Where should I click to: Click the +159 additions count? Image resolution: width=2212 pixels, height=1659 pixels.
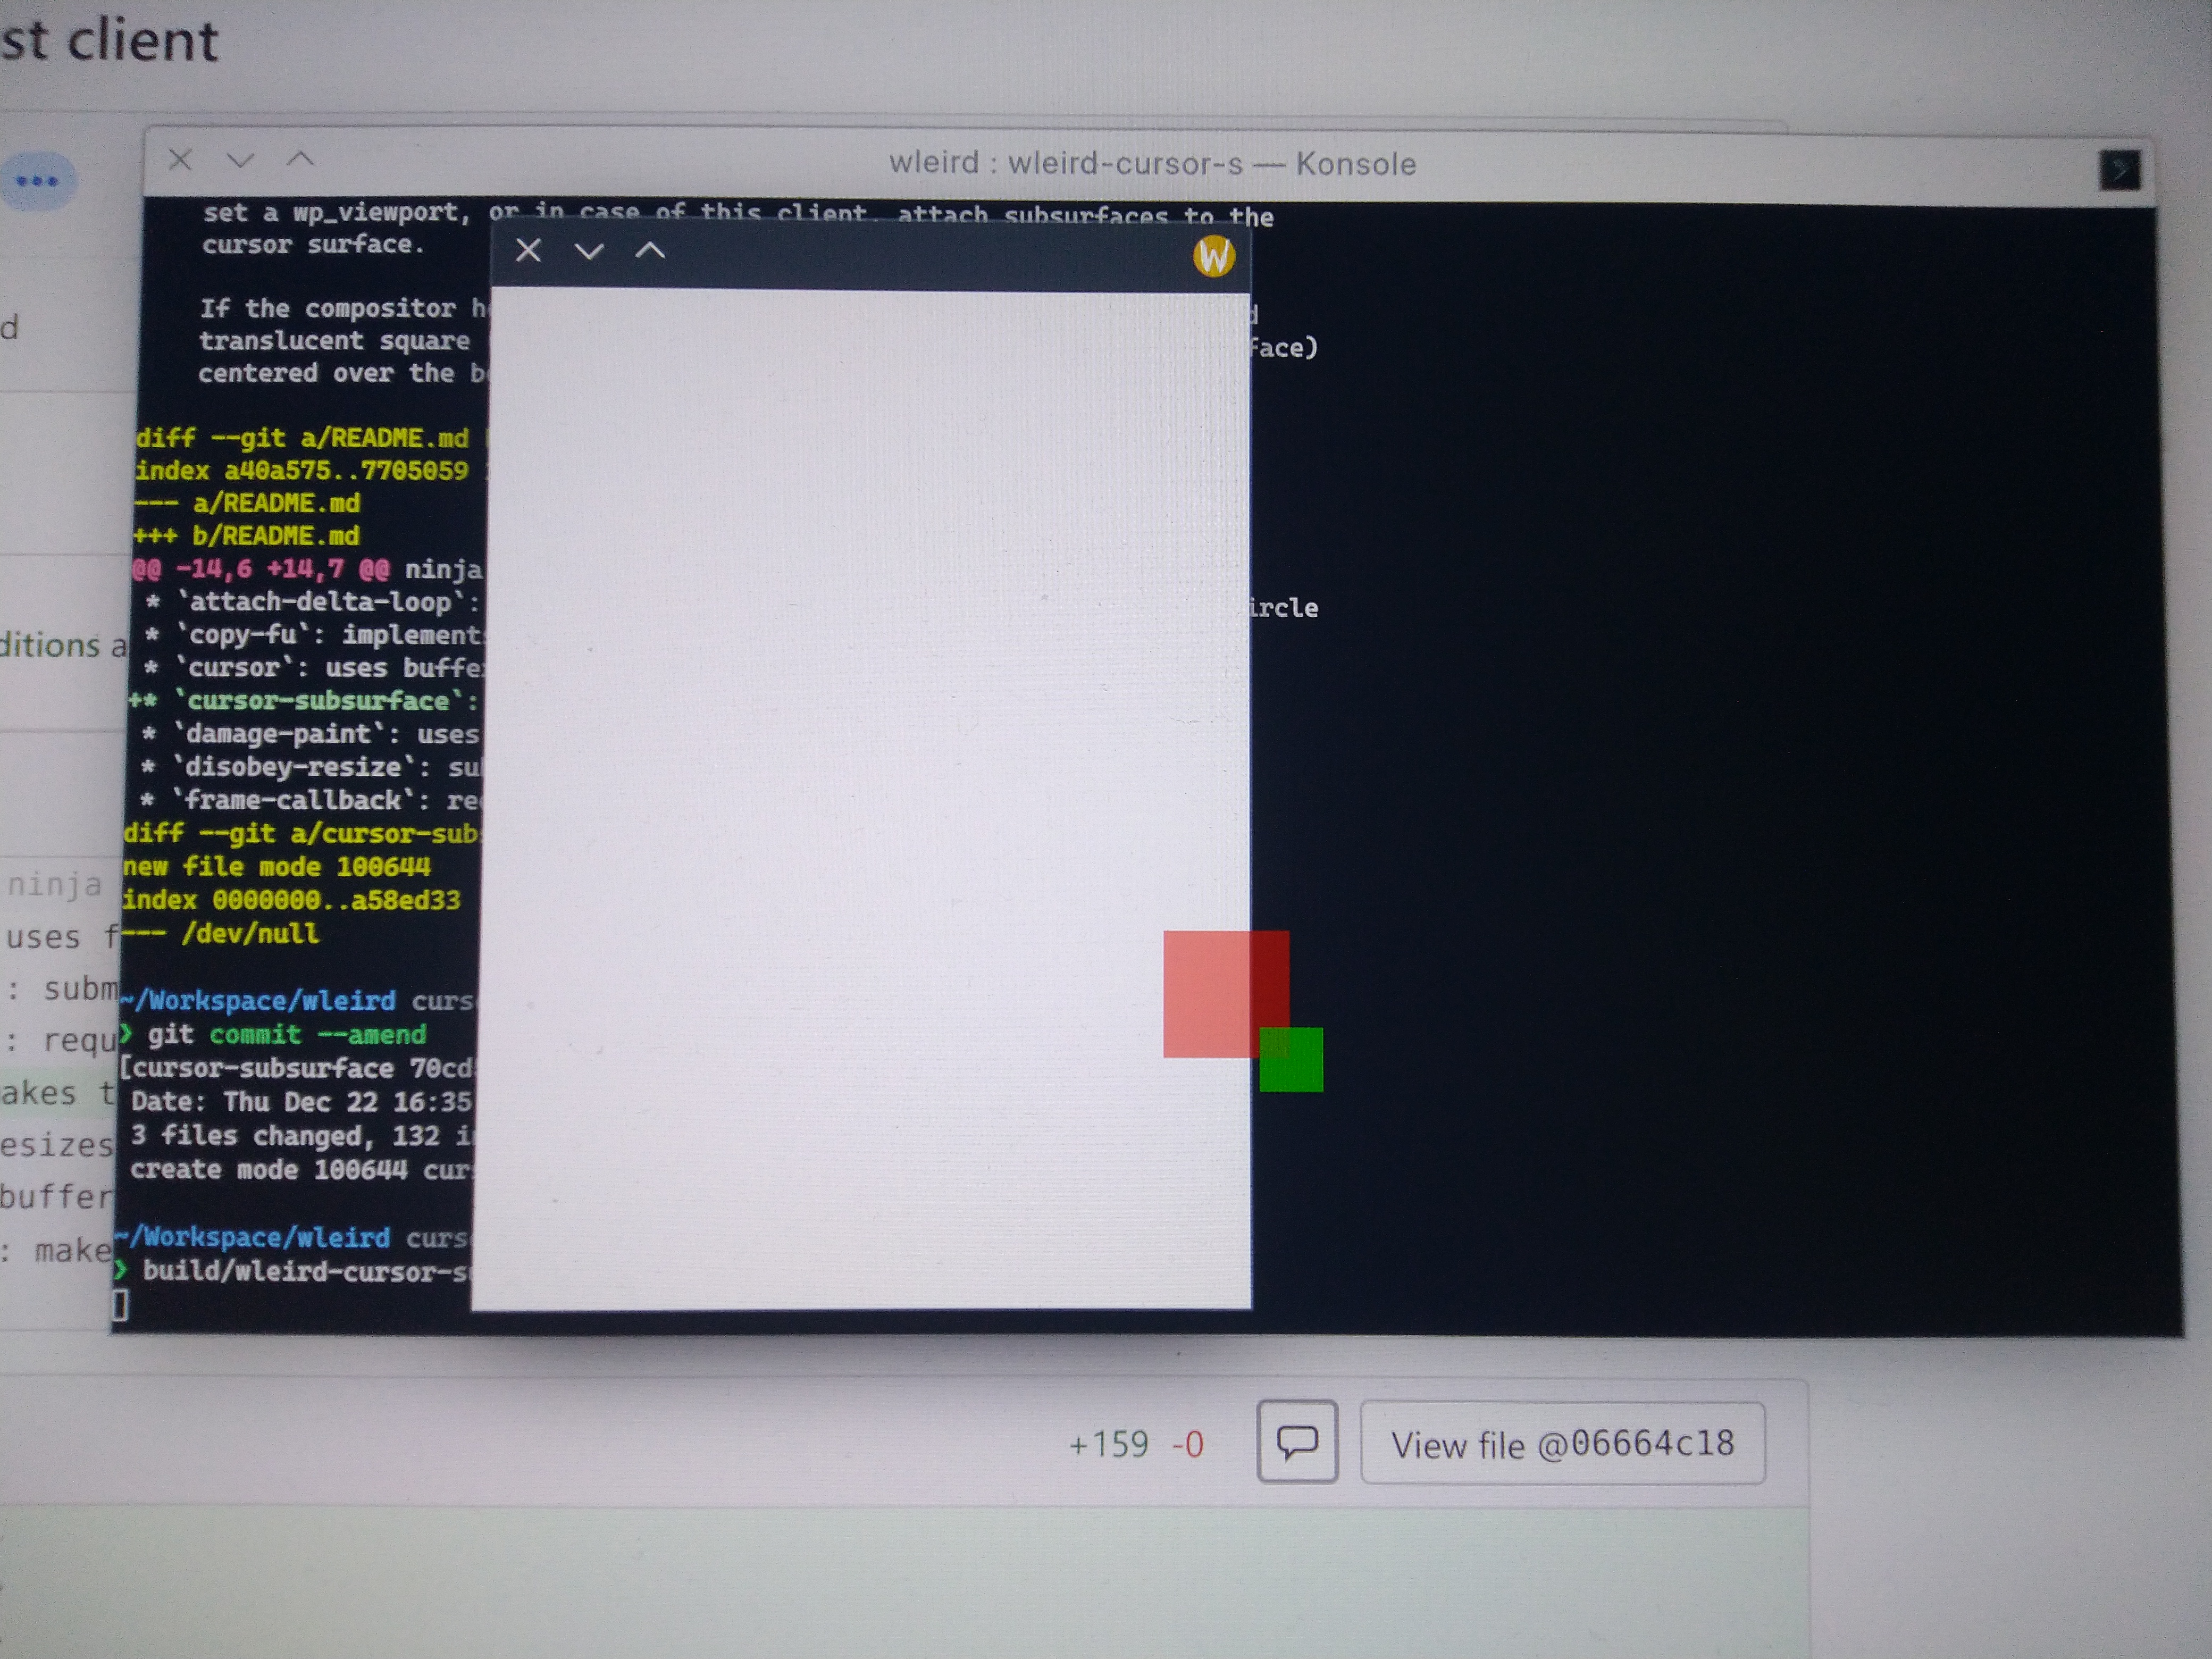(x=1108, y=1445)
